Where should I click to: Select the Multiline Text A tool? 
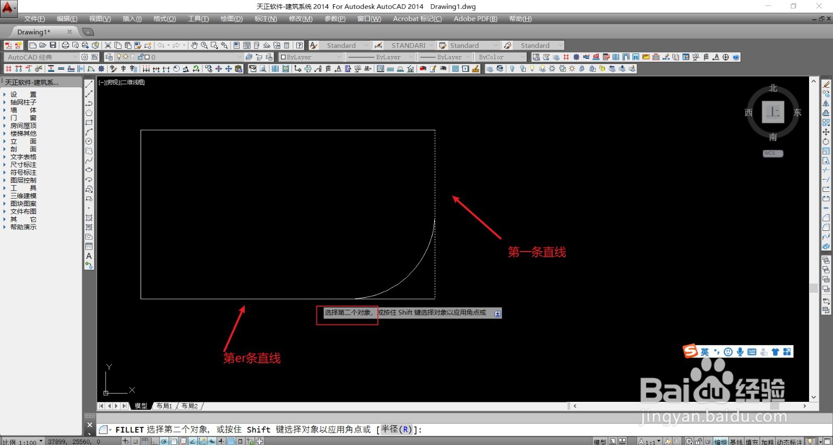[89, 256]
